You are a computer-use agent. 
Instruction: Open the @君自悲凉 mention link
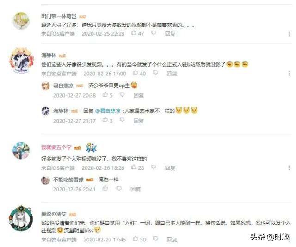point(108,111)
